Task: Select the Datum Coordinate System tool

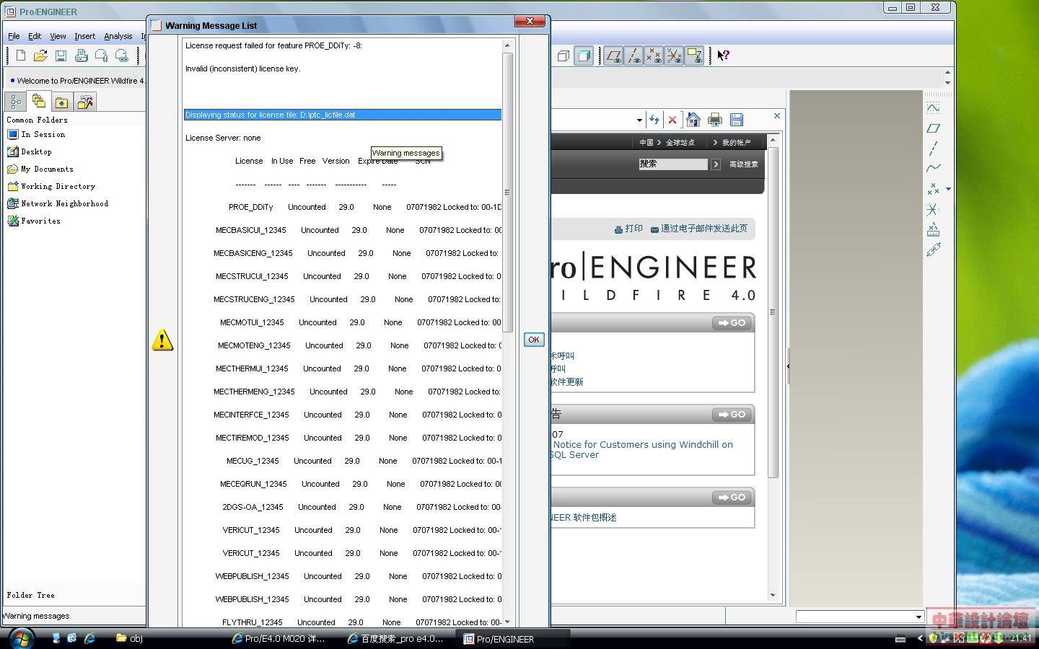Action: [933, 209]
